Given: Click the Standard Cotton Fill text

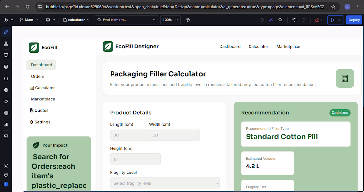Looking at the screenshot, I should tap(282, 137).
